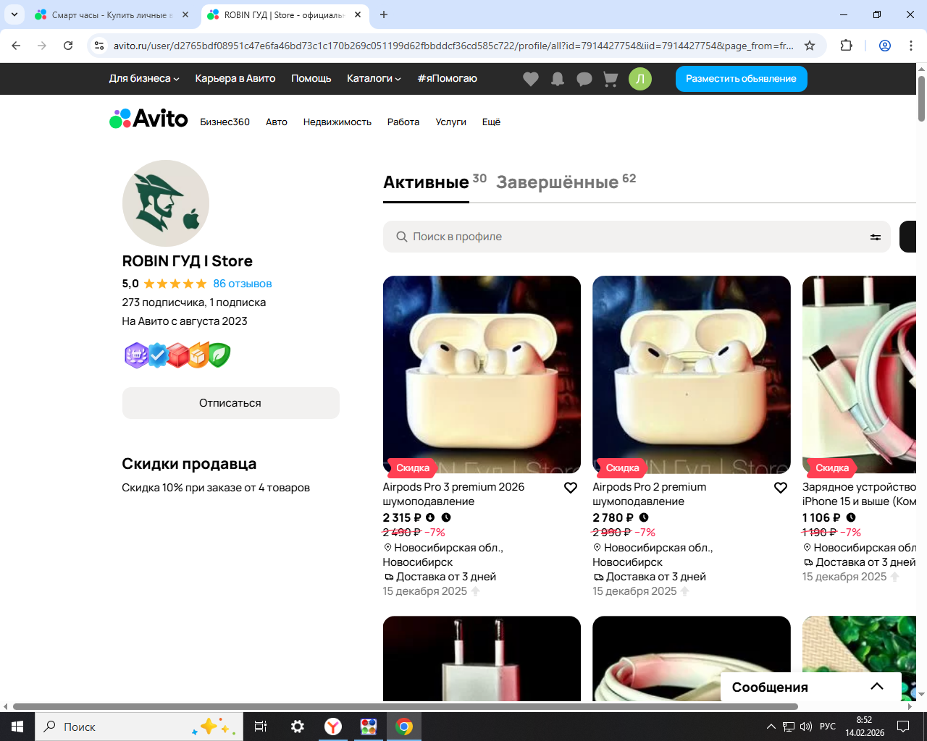Open 'Карьера в Авито' link
Image resolution: width=927 pixels, height=741 pixels.
(x=235, y=79)
